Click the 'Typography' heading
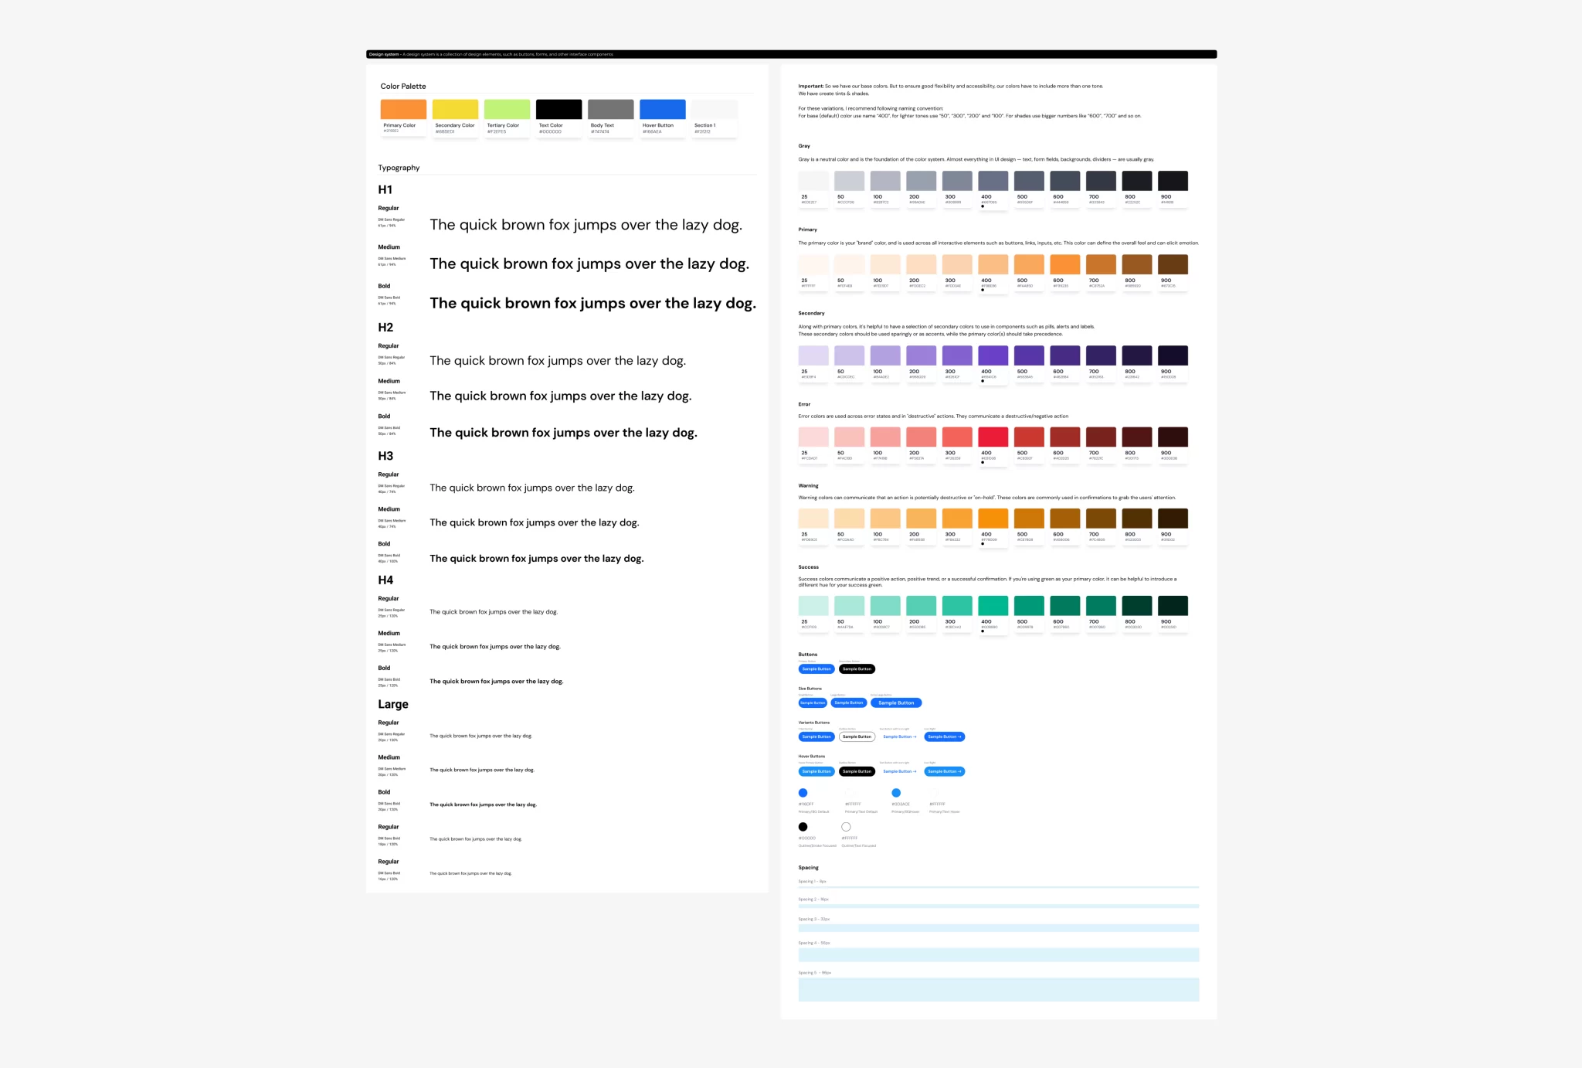 click(x=399, y=168)
